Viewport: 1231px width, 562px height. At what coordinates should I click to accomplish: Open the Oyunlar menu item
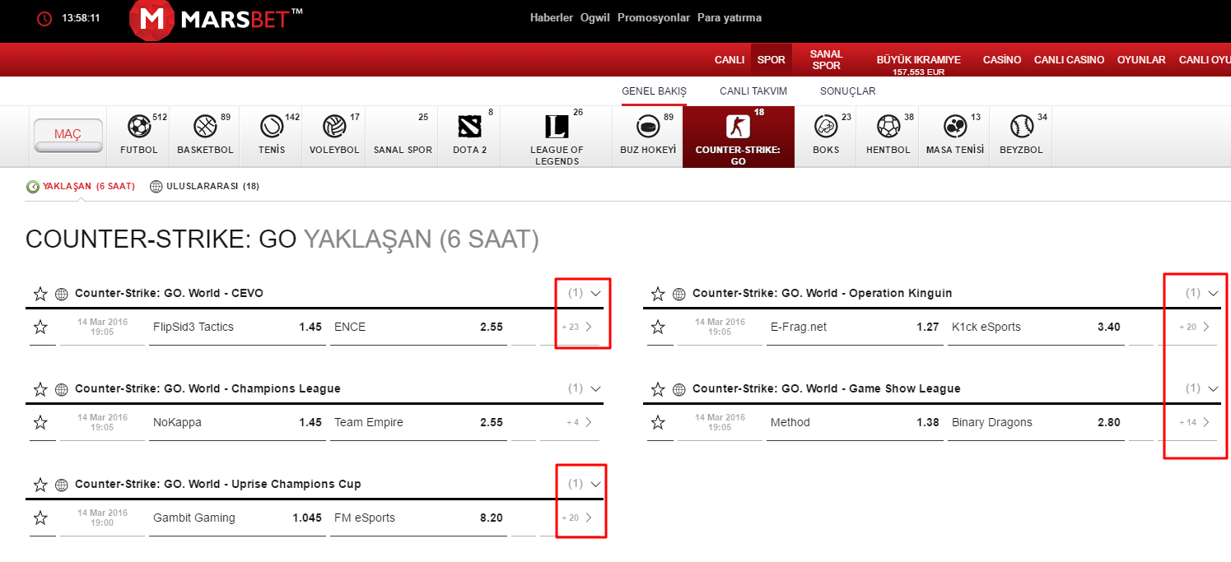pos(1141,60)
